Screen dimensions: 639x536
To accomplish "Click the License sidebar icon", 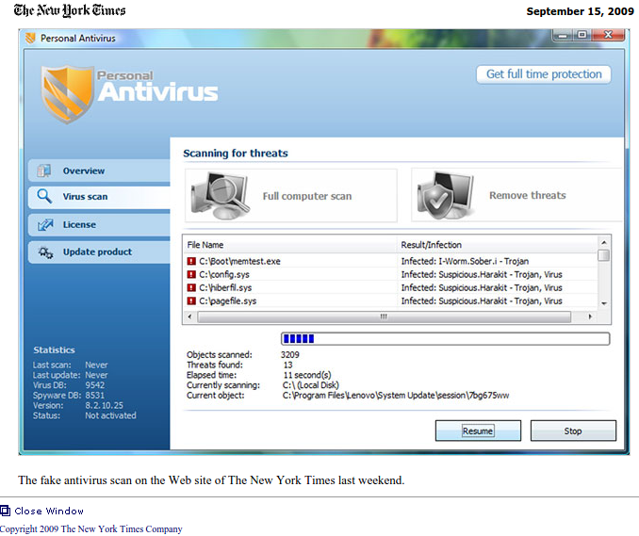I will (x=45, y=224).
